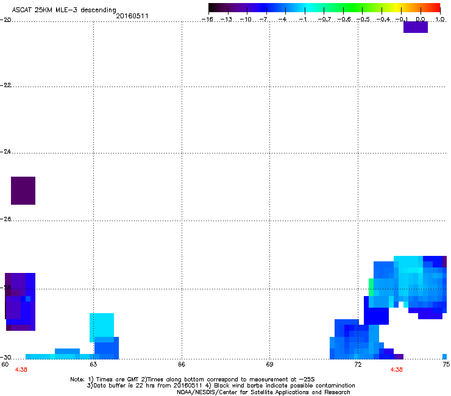Viewport: 451px width, 396px height.
Task: Click the '72' longitude axis label
Action: (x=358, y=365)
